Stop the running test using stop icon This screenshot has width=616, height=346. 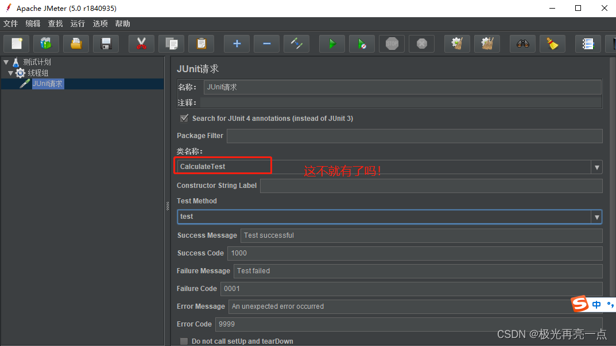click(x=392, y=44)
